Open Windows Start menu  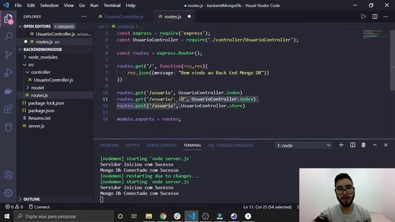7,216
